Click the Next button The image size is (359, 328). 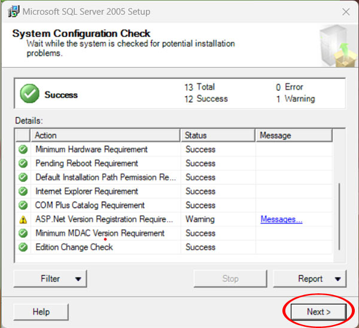click(318, 312)
